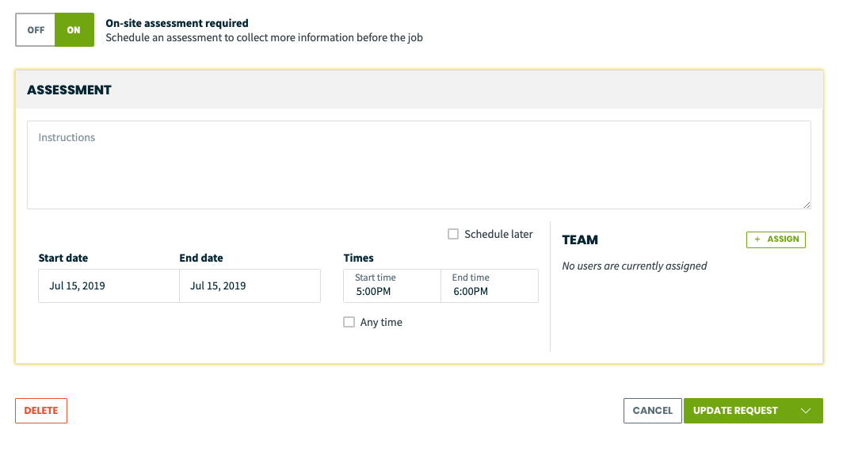Click the 'No users are currently assigned' text

[635, 266]
